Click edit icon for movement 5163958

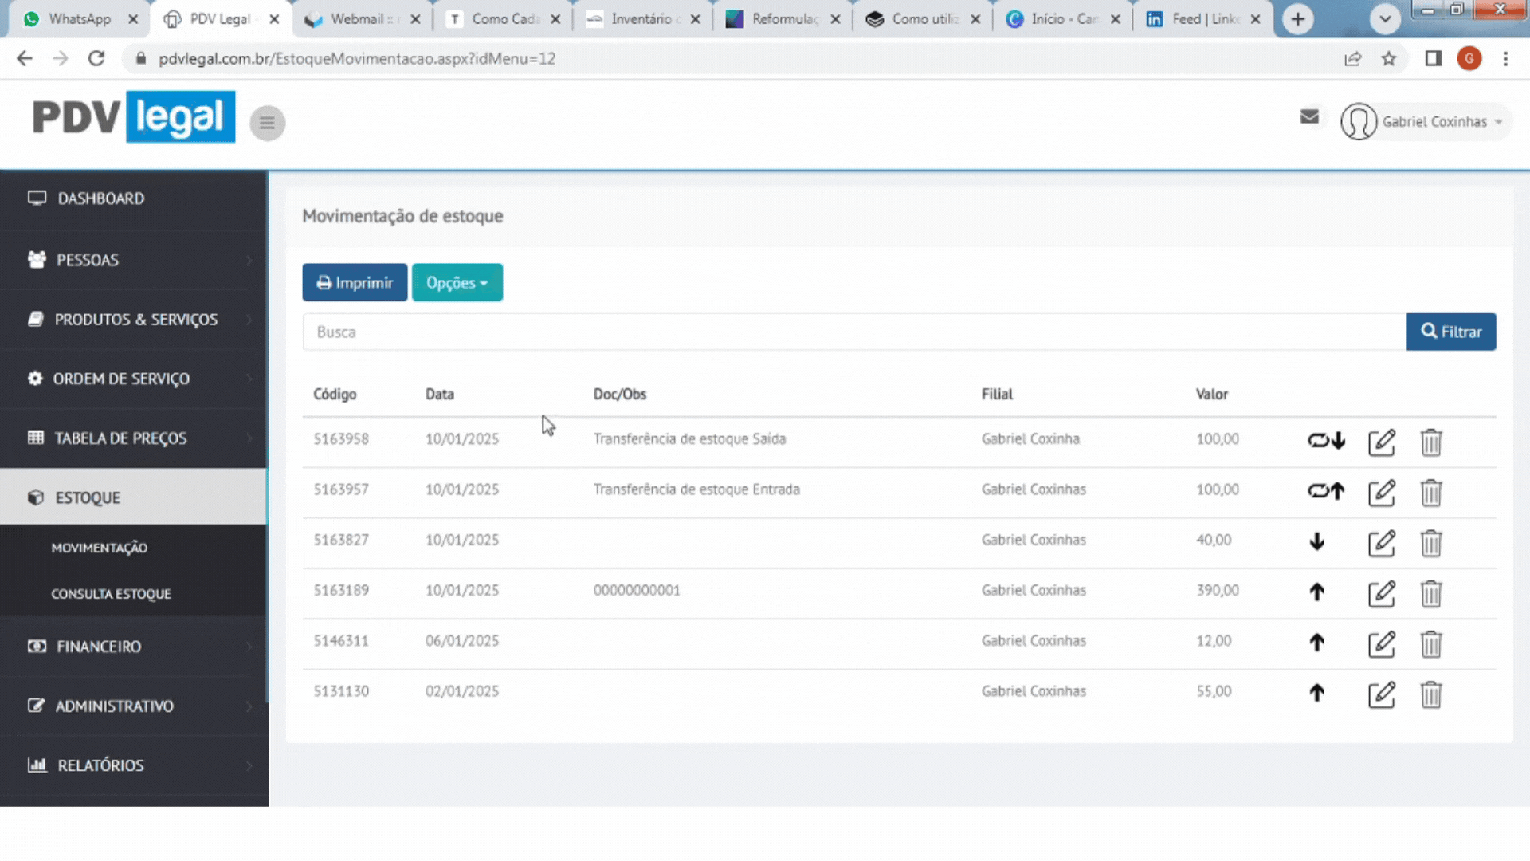[x=1381, y=442]
